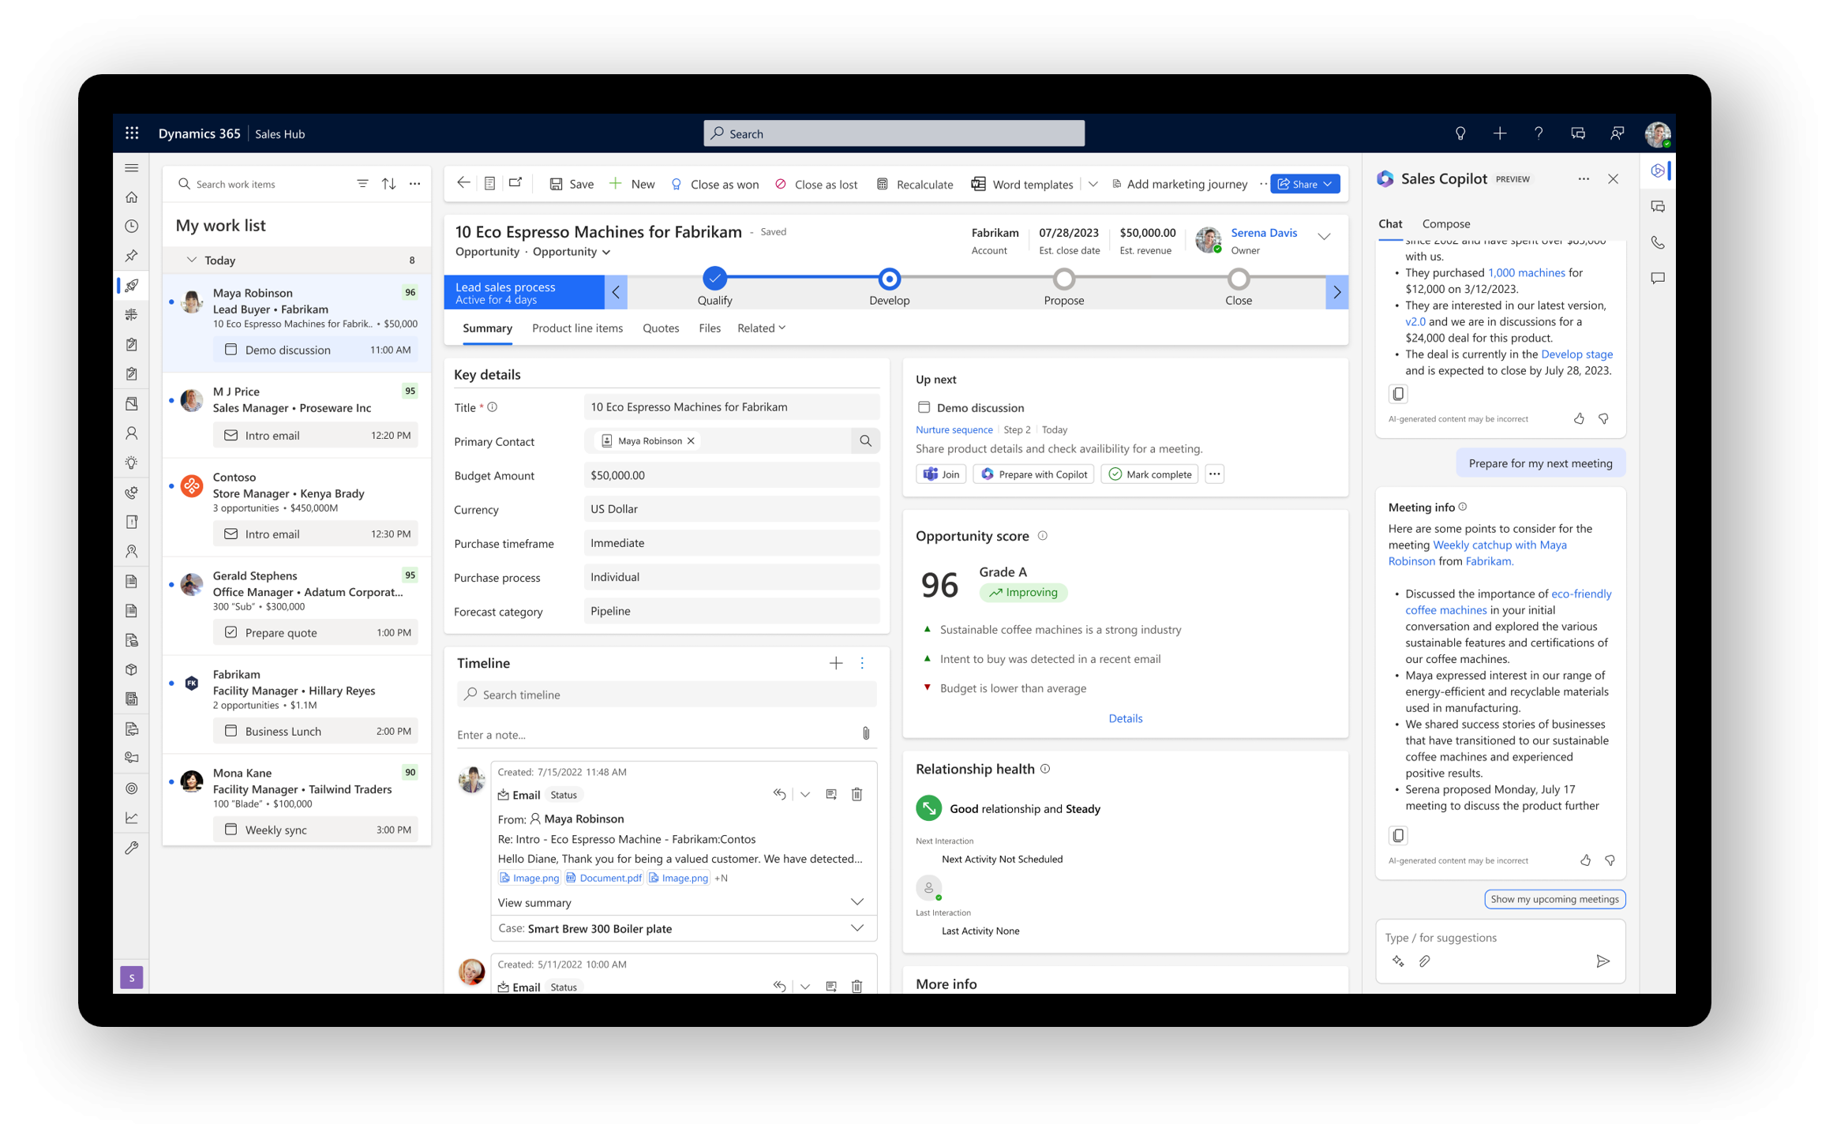This screenshot has height=1139, width=1833.
Task: Check the Demo discussion task in Up next
Action: click(924, 407)
